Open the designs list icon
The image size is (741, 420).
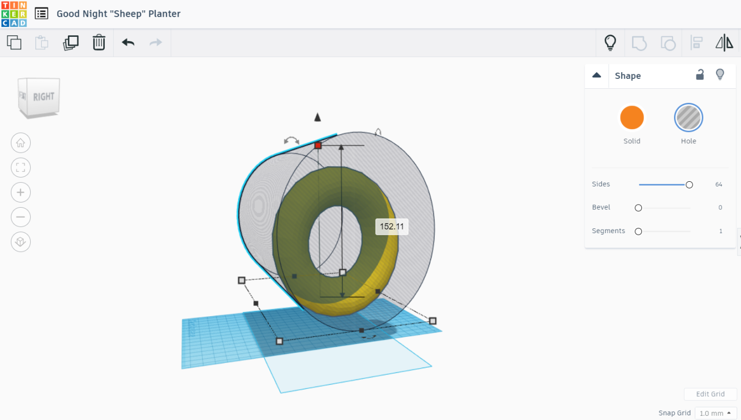pyautogui.click(x=42, y=13)
